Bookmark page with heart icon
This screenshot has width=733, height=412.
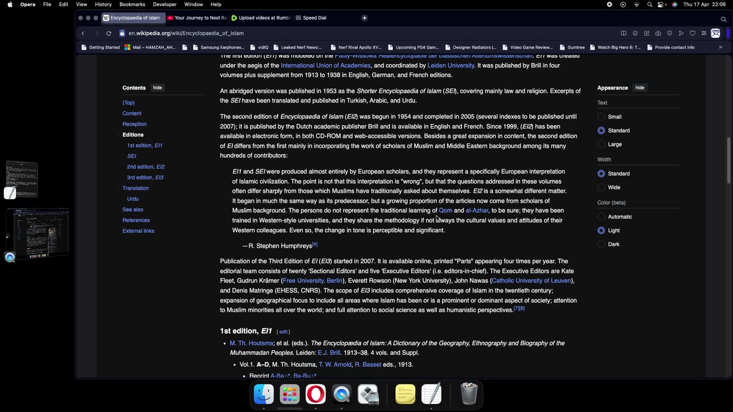(692, 33)
